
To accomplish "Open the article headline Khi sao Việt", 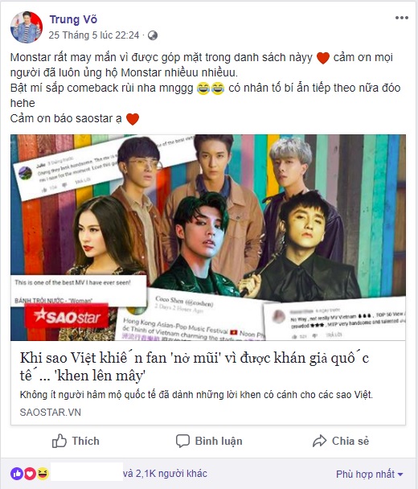I will [x=195, y=367].
